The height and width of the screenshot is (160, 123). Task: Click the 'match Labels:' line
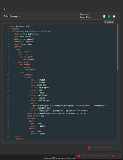27,57
